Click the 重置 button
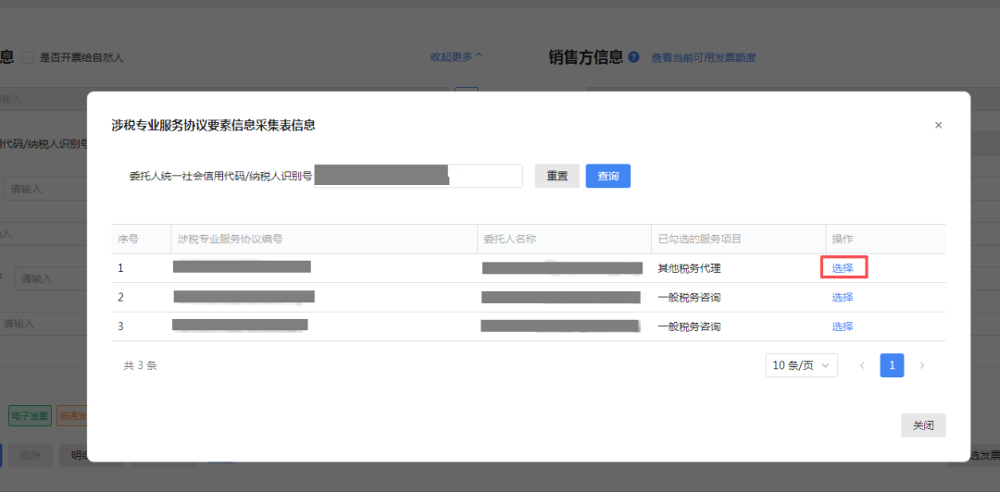This screenshot has height=492, width=1000. (x=556, y=176)
